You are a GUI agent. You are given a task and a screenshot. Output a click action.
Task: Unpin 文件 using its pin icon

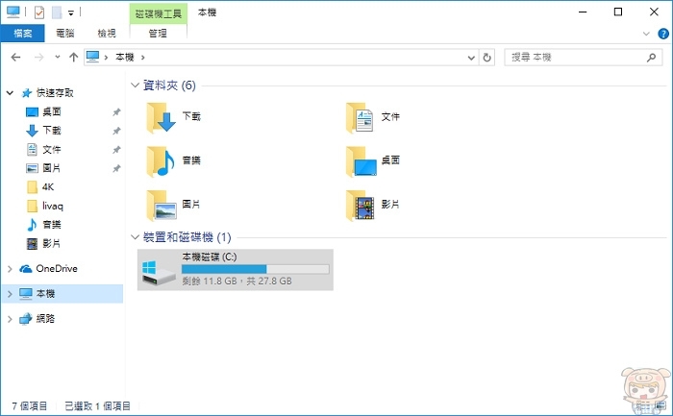[x=116, y=149]
